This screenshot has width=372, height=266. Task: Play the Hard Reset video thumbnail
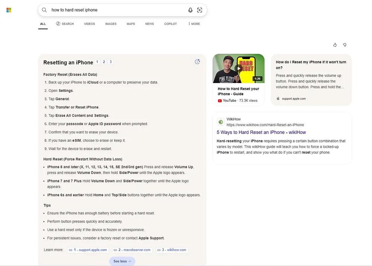238,68
